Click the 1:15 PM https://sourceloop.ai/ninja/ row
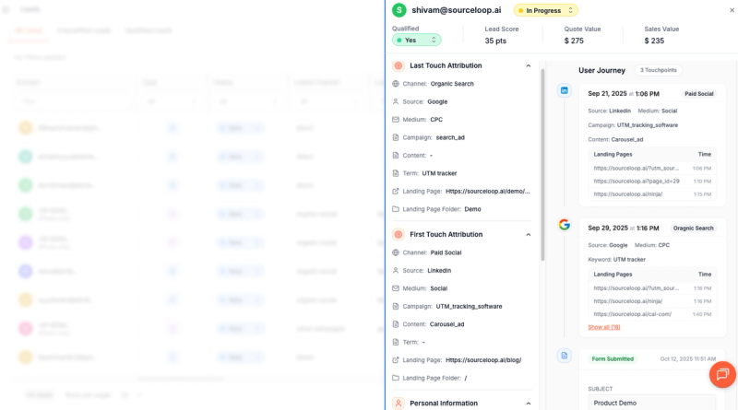This screenshot has width=738, height=410. pos(652,194)
